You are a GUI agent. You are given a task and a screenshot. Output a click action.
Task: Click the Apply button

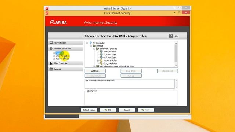click(x=146, y=110)
